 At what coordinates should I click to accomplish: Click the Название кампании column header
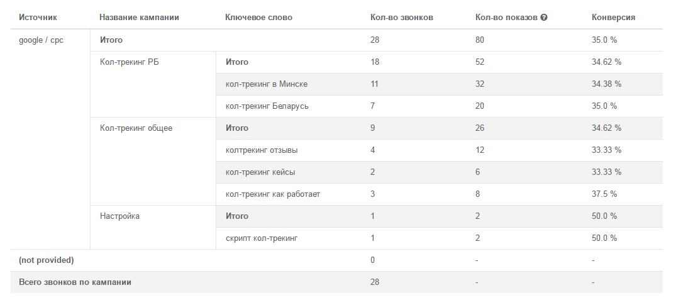pyautogui.click(x=139, y=18)
